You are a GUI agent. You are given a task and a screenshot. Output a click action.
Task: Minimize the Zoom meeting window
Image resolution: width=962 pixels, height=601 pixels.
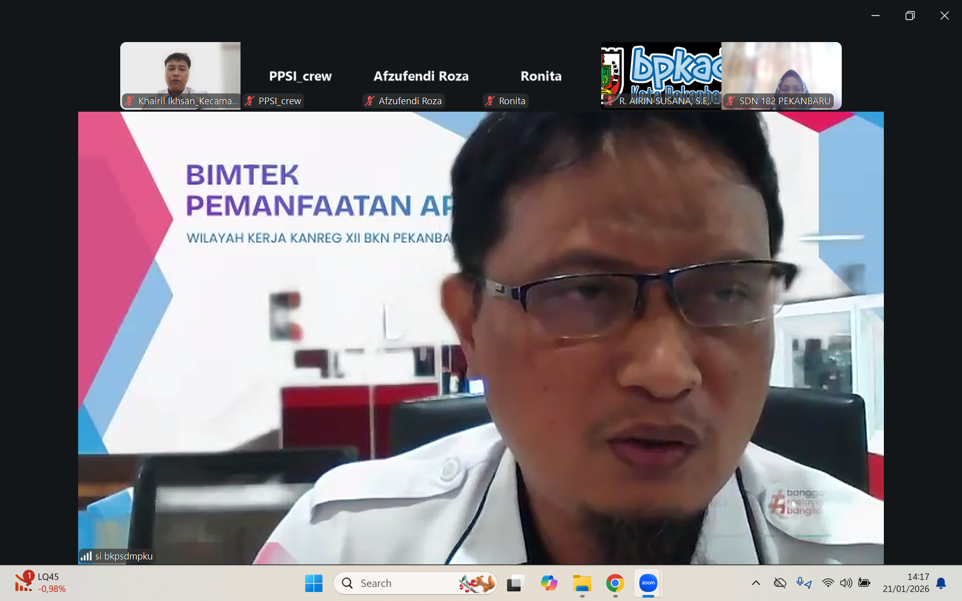(x=875, y=16)
